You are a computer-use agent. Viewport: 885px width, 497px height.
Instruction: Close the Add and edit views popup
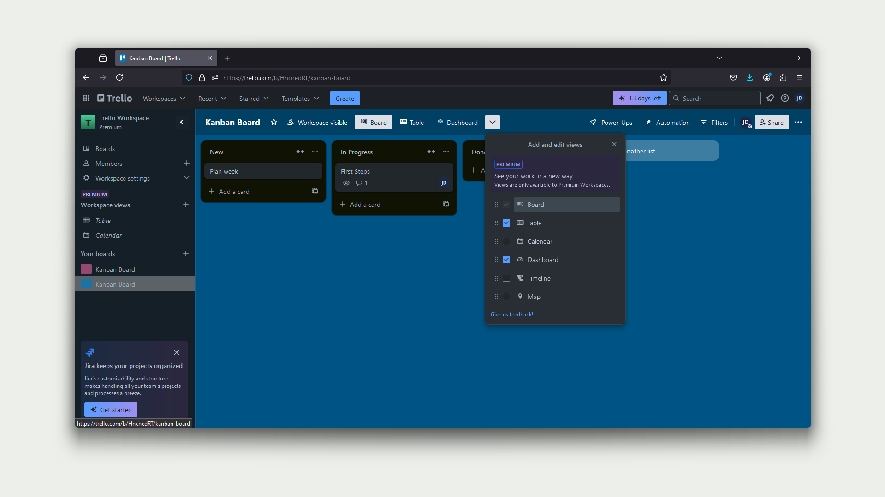click(x=614, y=144)
